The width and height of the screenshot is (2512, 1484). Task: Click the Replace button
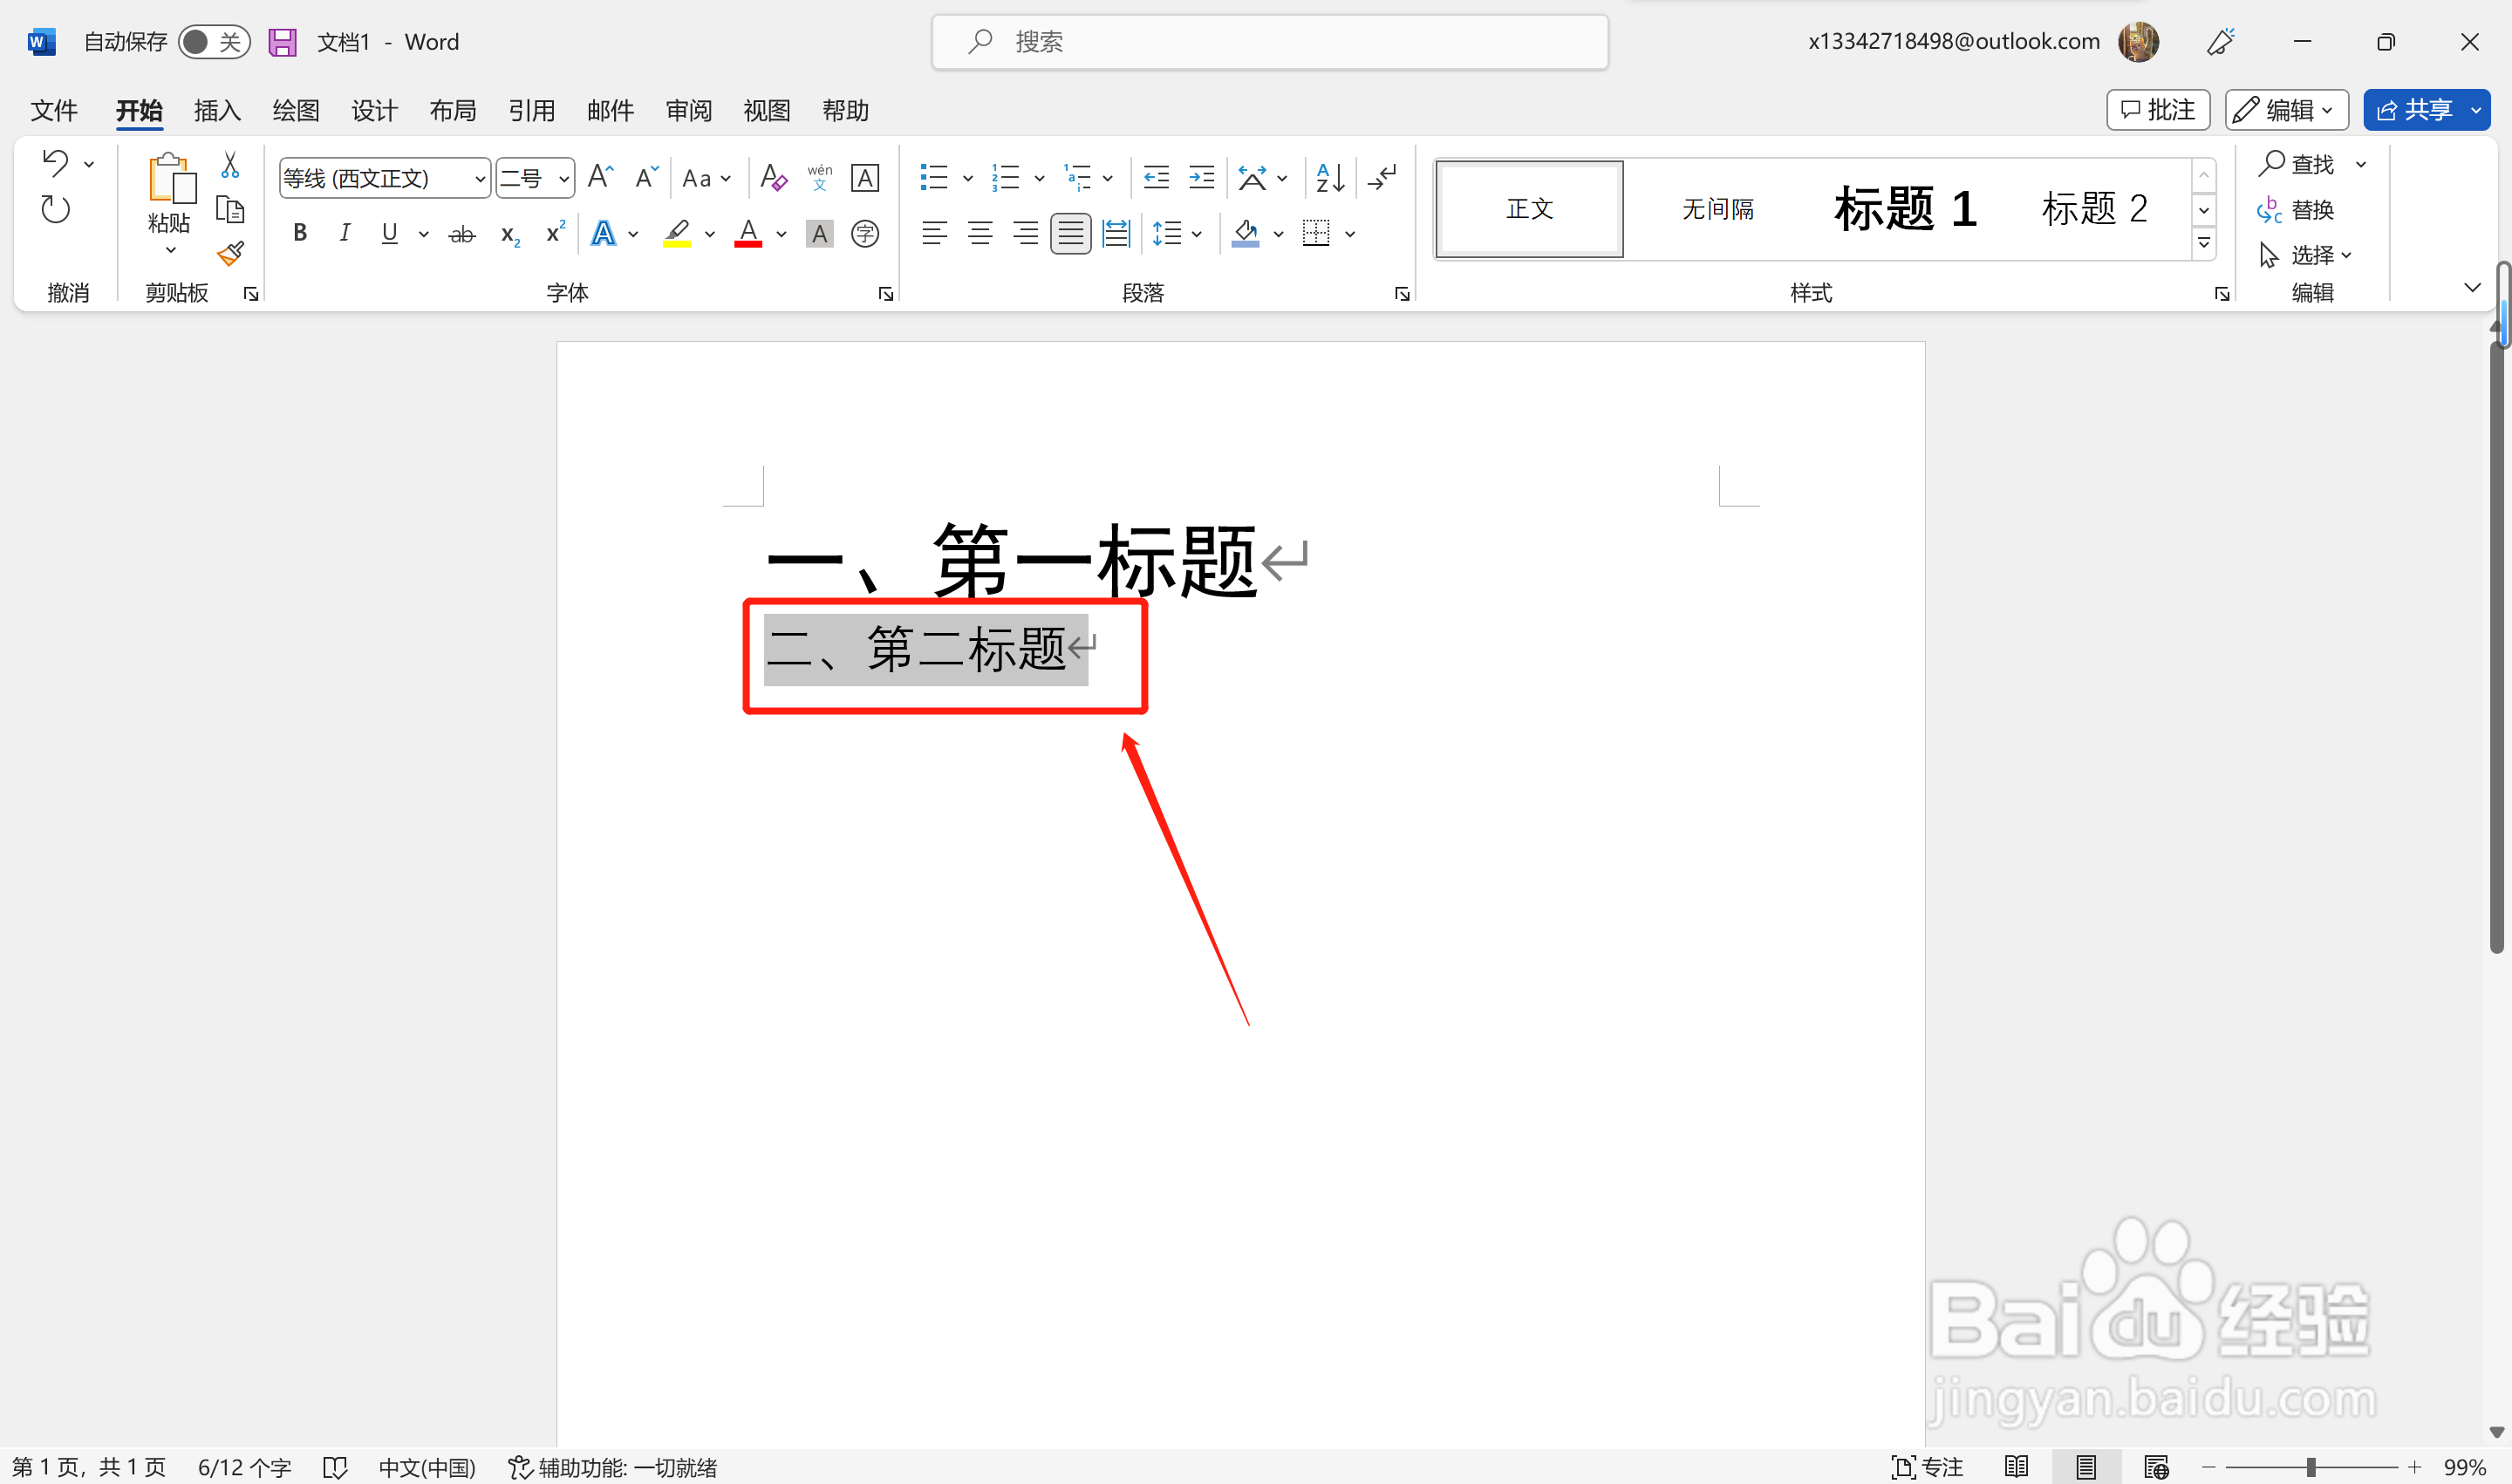(x=2296, y=210)
